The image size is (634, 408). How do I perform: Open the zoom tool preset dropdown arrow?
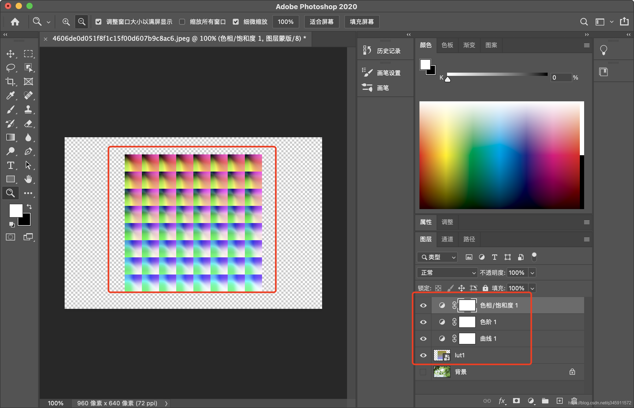click(x=49, y=22)
